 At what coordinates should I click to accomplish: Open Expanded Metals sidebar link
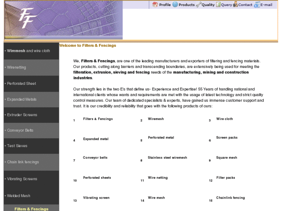[x=31, y=99]
